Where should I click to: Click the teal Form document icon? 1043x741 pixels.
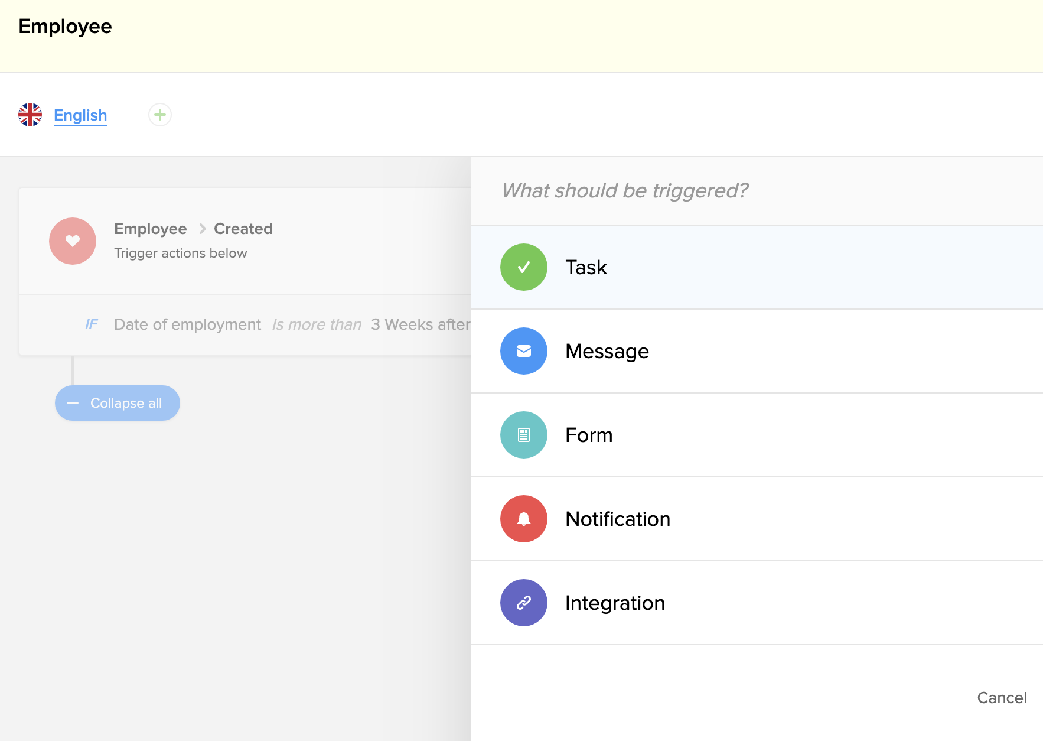click(523, 435)
